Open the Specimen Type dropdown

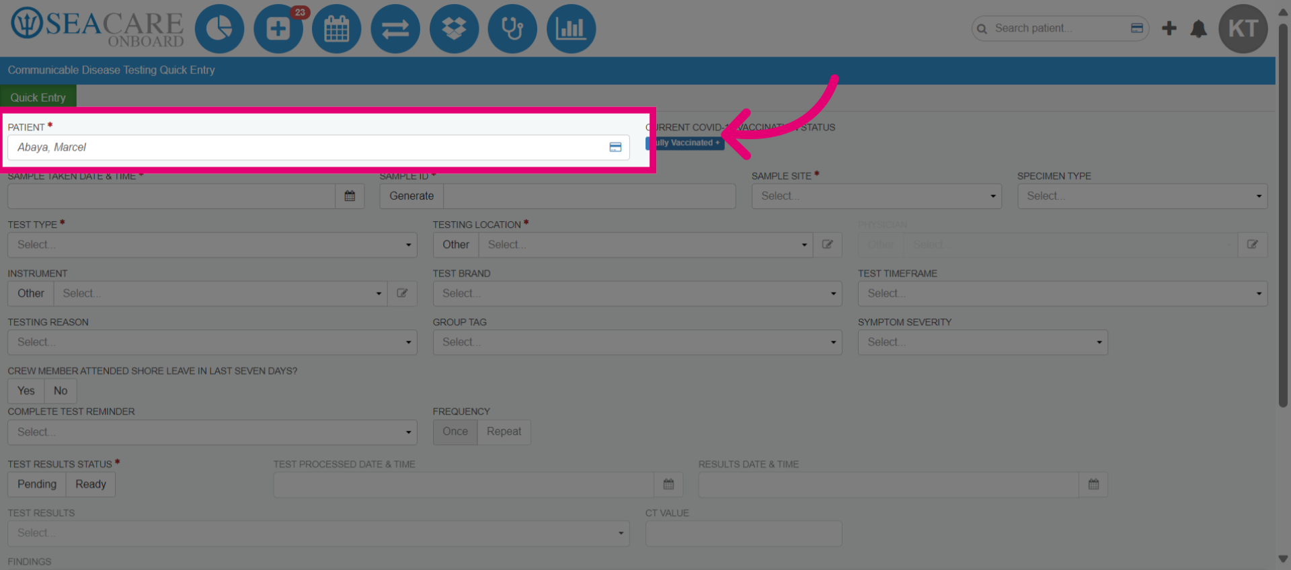coord(1142,196)
